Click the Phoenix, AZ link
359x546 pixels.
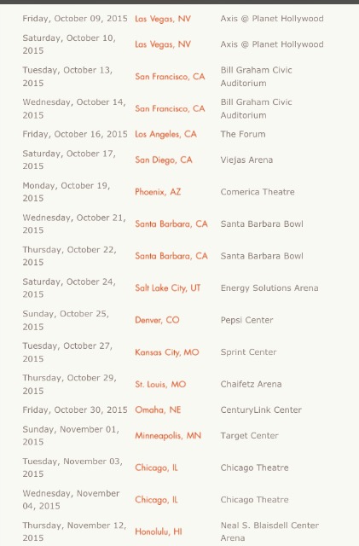[x=158, y=192]
